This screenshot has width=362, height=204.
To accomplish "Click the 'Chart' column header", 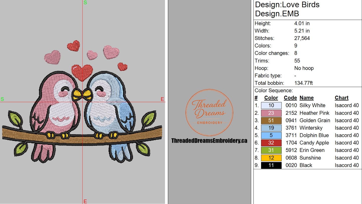I will tap(342, 98).
